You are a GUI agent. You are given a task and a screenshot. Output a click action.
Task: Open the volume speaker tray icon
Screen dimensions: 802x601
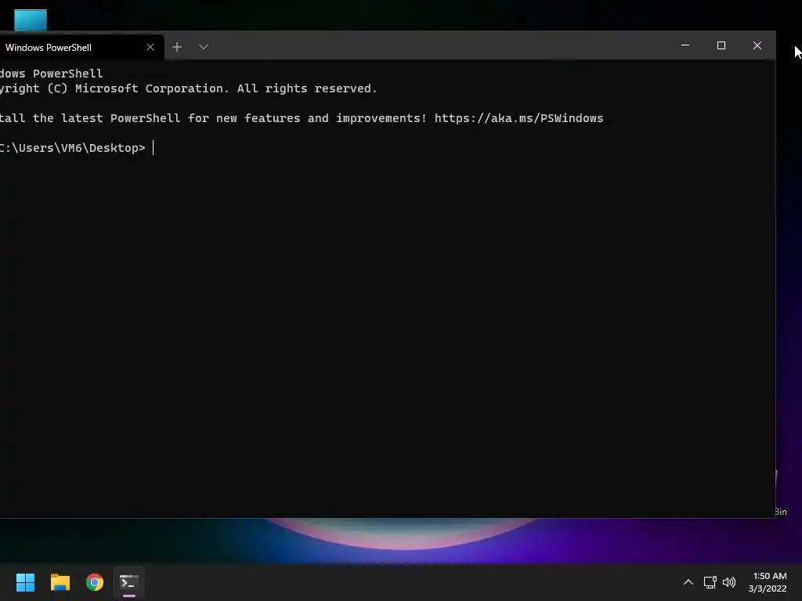(x=729, y=582)
